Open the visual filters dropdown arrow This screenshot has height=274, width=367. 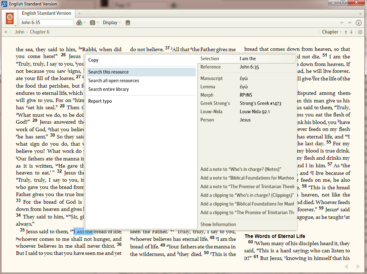[x=85, y=23]
